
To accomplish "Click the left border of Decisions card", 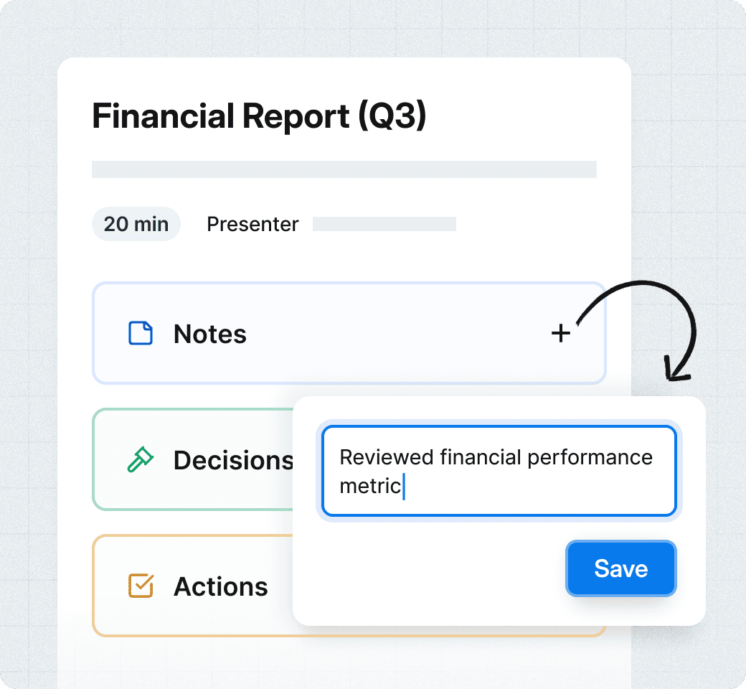I will click(93, 459).
